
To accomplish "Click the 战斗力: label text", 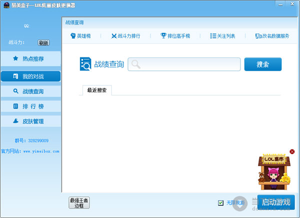I will tap(16, 42).
